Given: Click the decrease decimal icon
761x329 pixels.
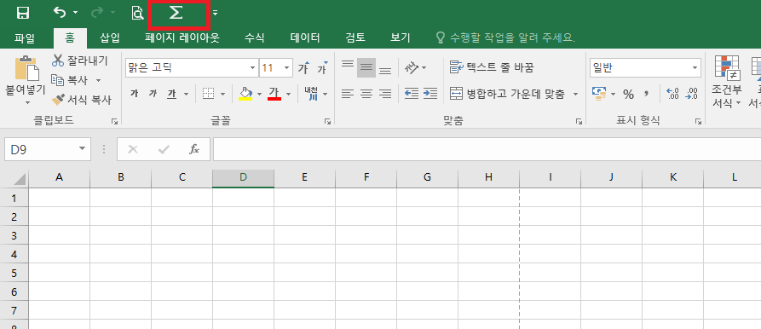Looking at the screenshot, I should point(691,94).
